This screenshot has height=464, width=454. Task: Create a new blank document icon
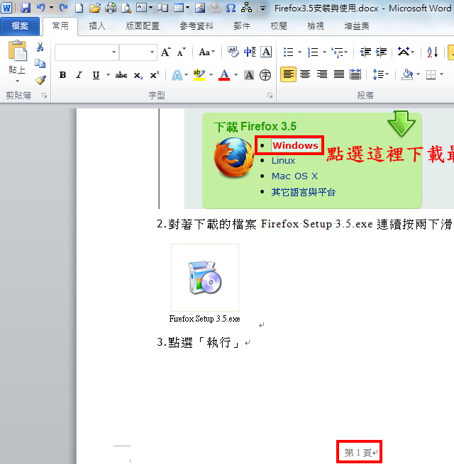coord(79,8)
